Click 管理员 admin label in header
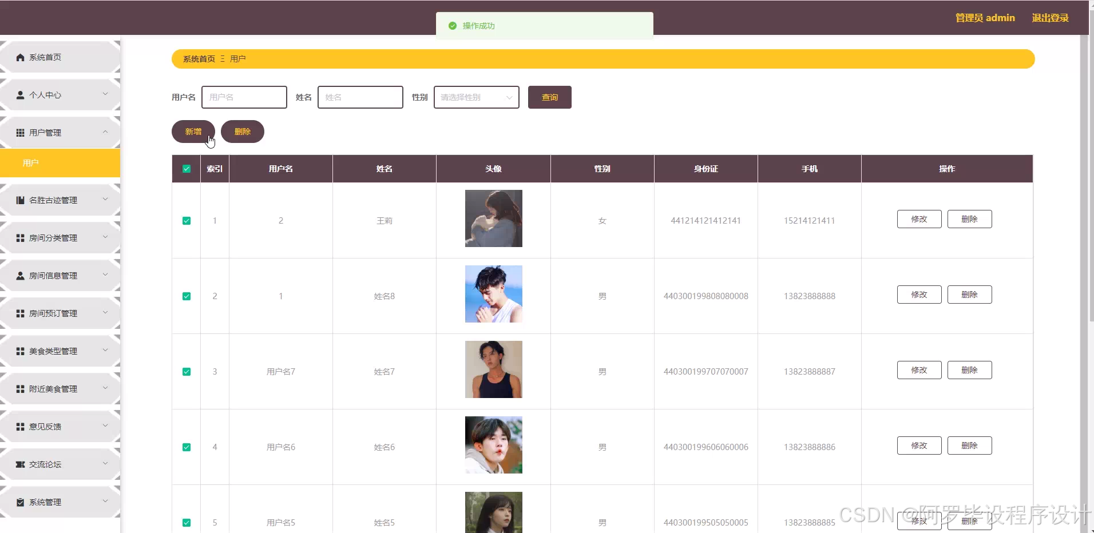The width and height of the screenshot is (1094, 533). click(x=985, y=18)
